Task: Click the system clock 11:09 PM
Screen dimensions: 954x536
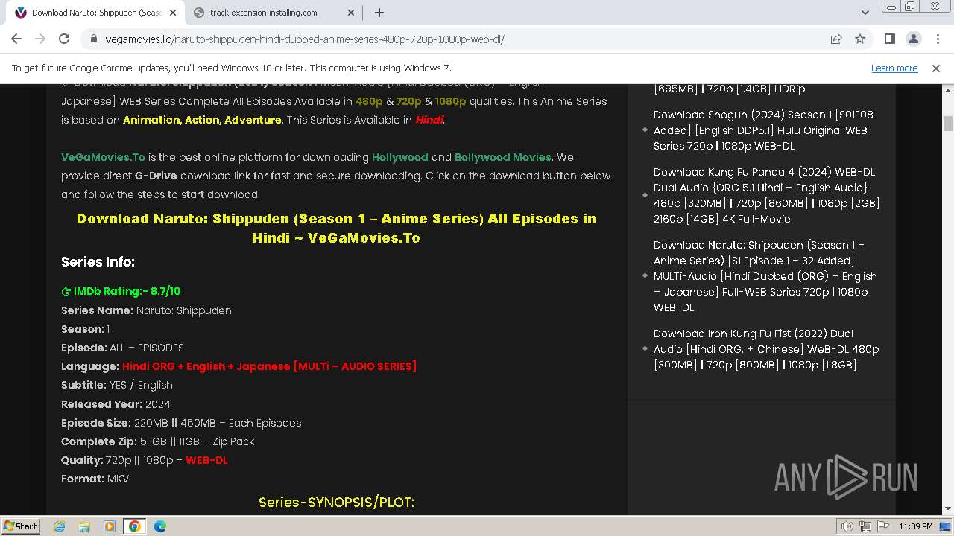Action: pos(916,526)
